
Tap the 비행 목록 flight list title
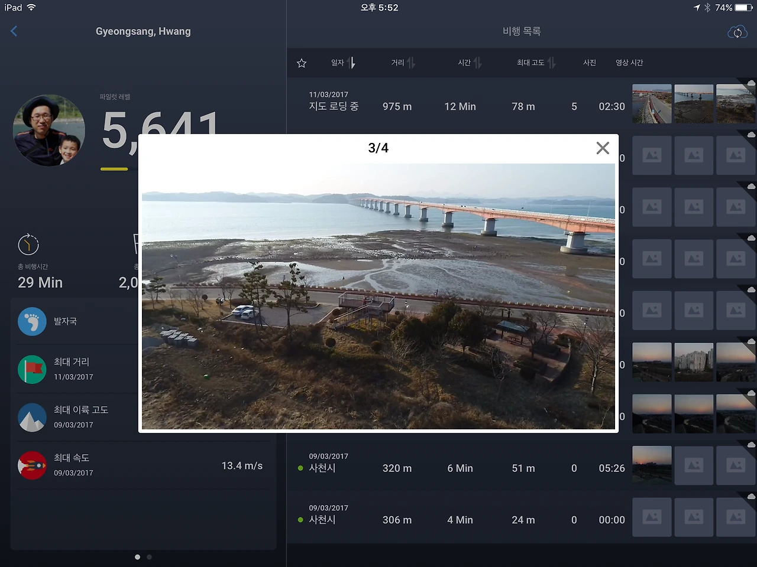[522, 31]
